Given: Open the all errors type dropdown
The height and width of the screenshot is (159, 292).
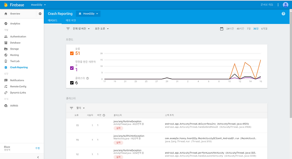Looking at the screenshot, I should [102, 29].
